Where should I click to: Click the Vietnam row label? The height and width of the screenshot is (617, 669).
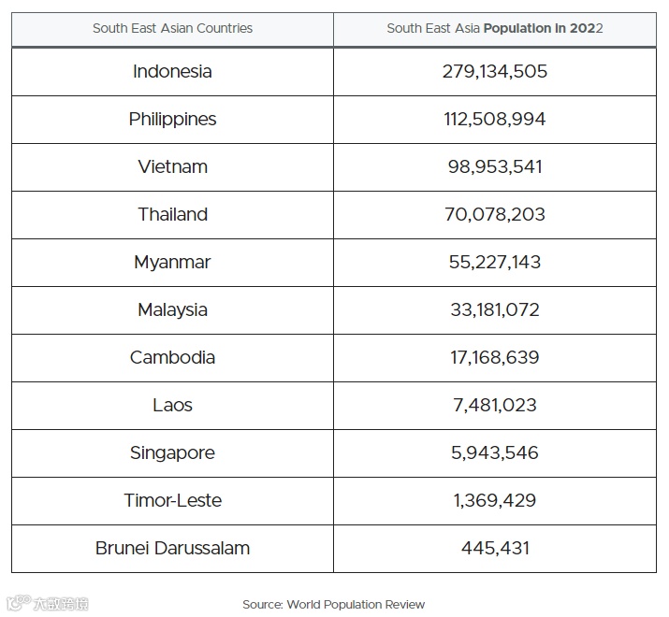[172, 166]
